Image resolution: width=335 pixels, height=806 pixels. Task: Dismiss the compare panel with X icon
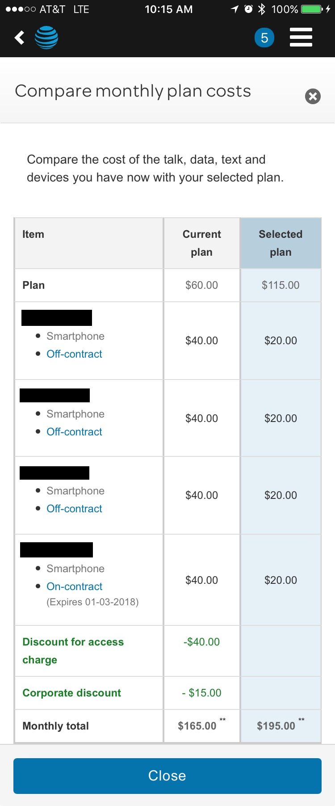click(313, 96)
